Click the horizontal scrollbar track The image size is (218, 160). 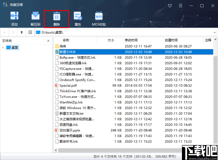[120, 150]
